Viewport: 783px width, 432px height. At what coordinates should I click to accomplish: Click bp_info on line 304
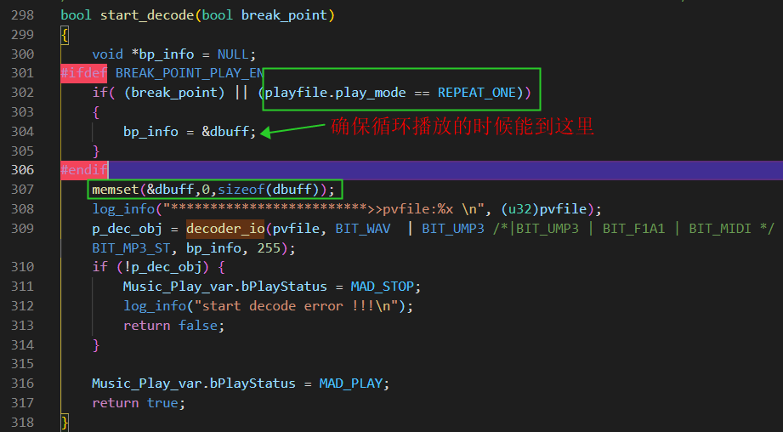pyautogui.click(x=150, y=131)
